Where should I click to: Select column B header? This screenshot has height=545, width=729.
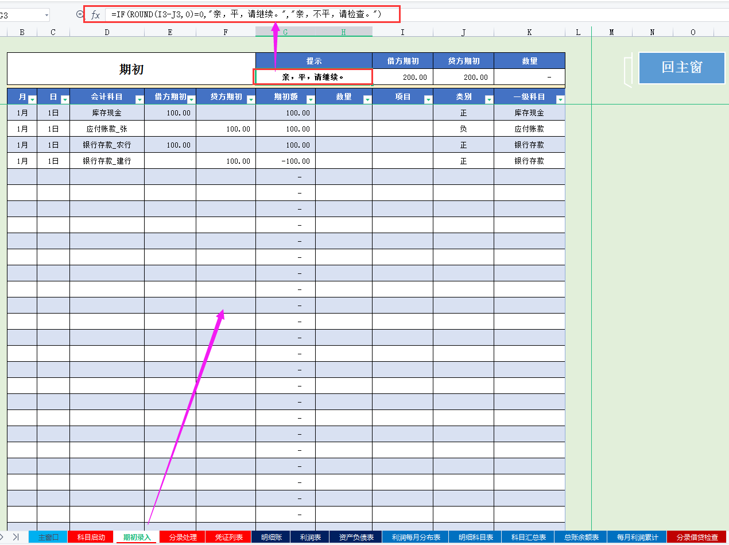click(22, 32)
